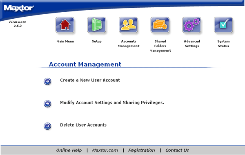The width and height of the screenshot is (245, 155).
Task: Select the Advanced Settings label
Action: pos(192,44)
